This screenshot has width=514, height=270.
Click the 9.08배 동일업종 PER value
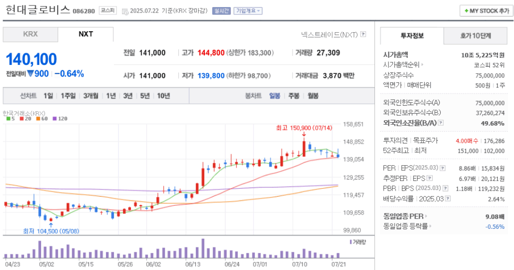[x=494, y=217]
